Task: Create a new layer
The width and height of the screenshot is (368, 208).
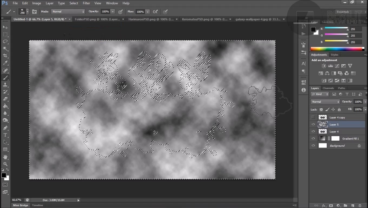Action: pyautogui.click(x=353, y=206)
